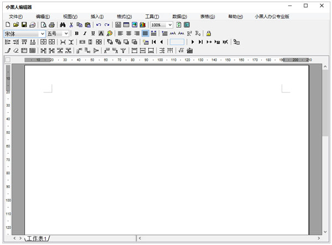Open the 文件(F) menu
This screenshot has width=332, height=245.
16,17
